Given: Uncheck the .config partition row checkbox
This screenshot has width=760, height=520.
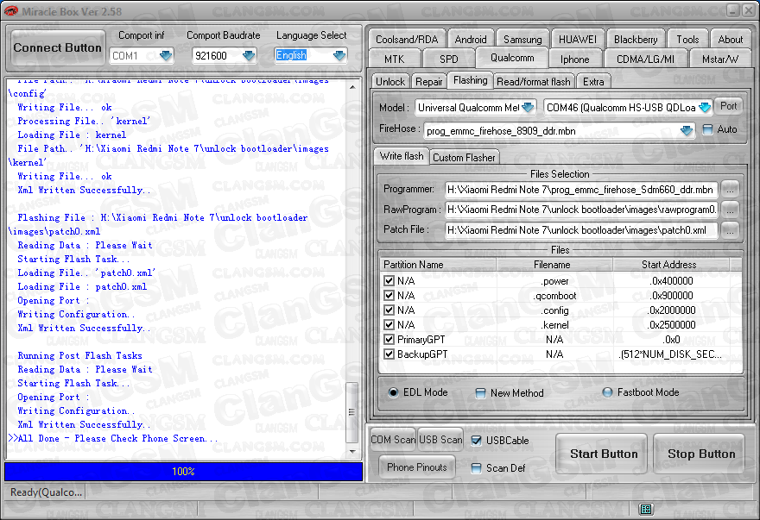Looking at the screenshot, I should click(x=389, y=310).
